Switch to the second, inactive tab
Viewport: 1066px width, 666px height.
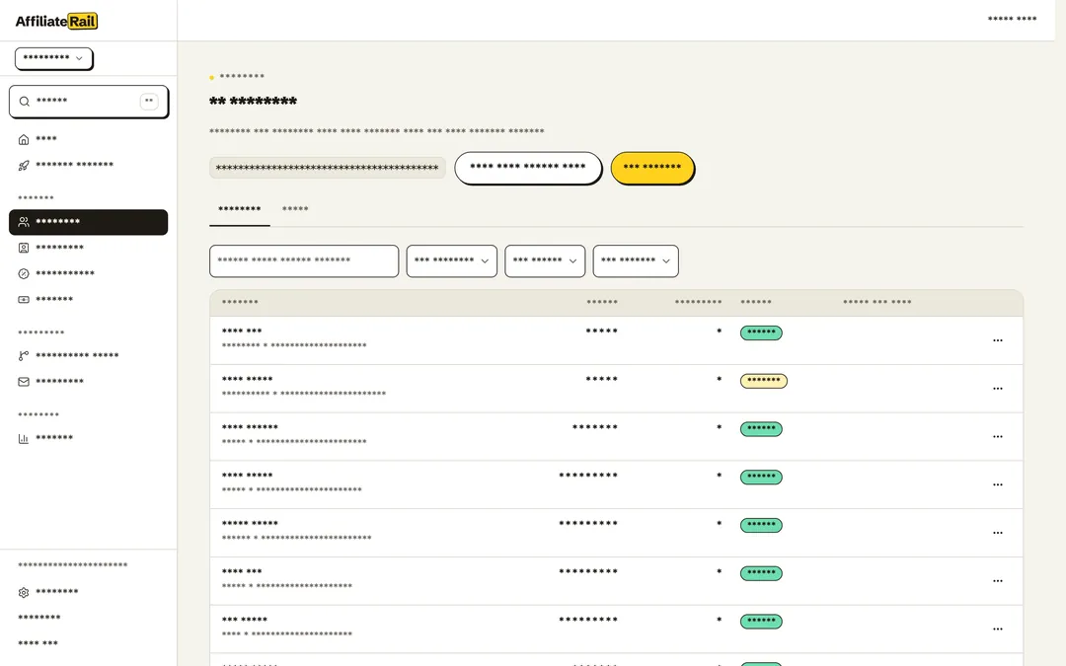point(295,209)
